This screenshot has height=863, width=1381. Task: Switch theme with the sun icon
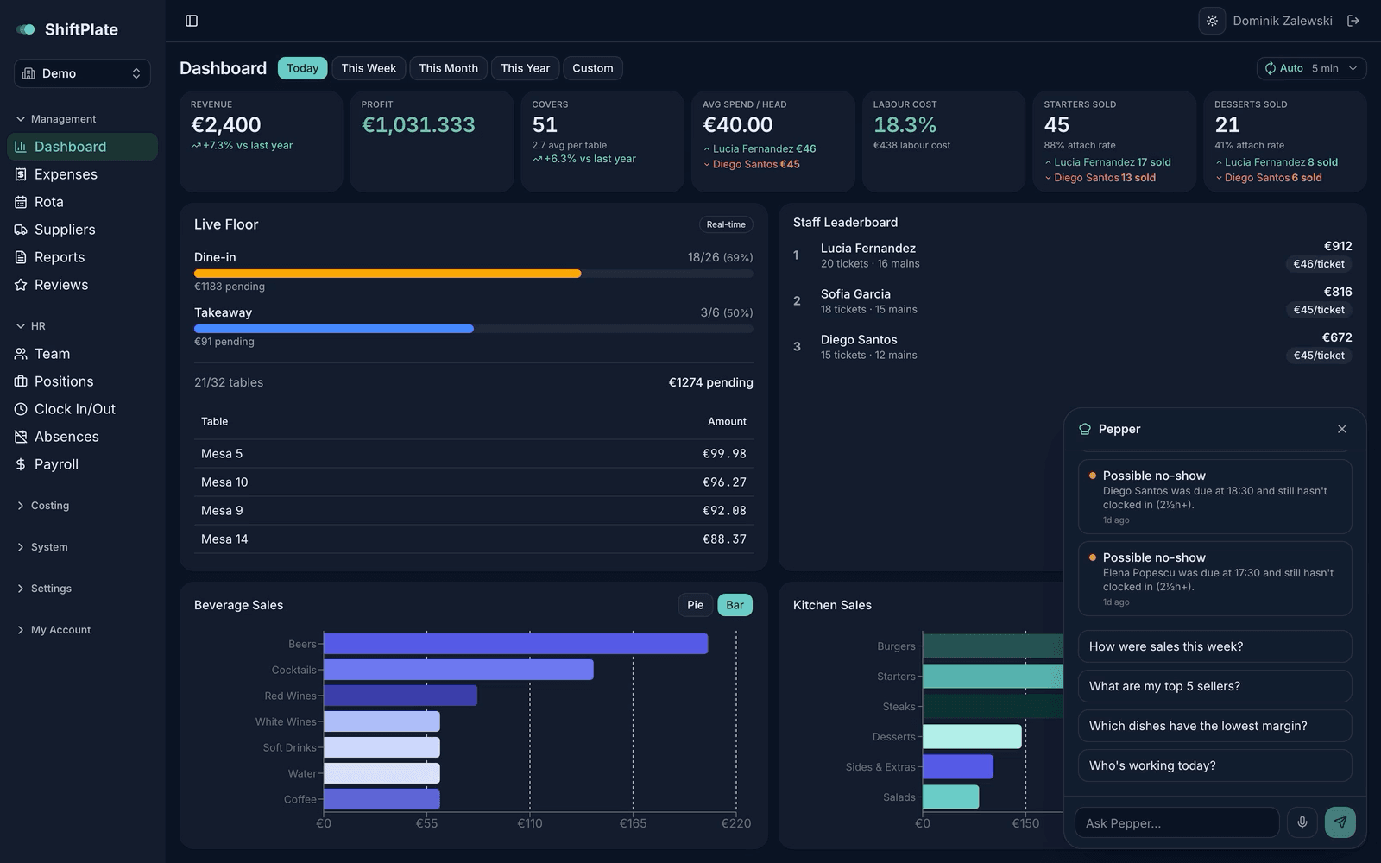pos(1212,21)
